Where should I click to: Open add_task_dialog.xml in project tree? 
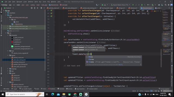19,60
